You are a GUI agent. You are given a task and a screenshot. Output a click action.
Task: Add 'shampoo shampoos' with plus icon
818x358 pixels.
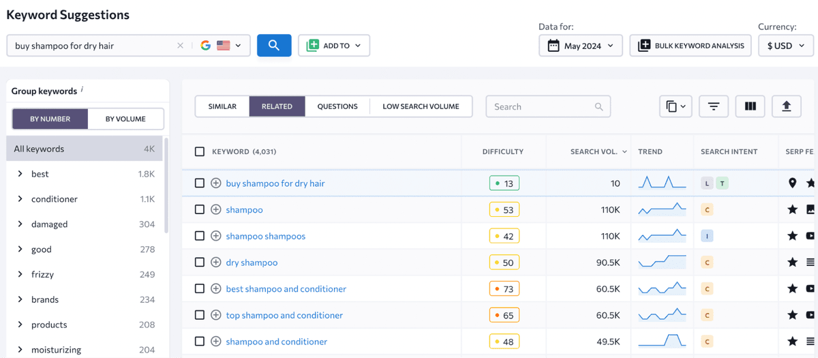(216, 236)
